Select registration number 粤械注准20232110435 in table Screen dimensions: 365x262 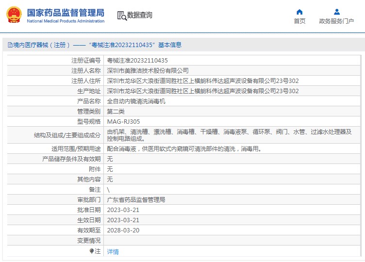point(137,61)
